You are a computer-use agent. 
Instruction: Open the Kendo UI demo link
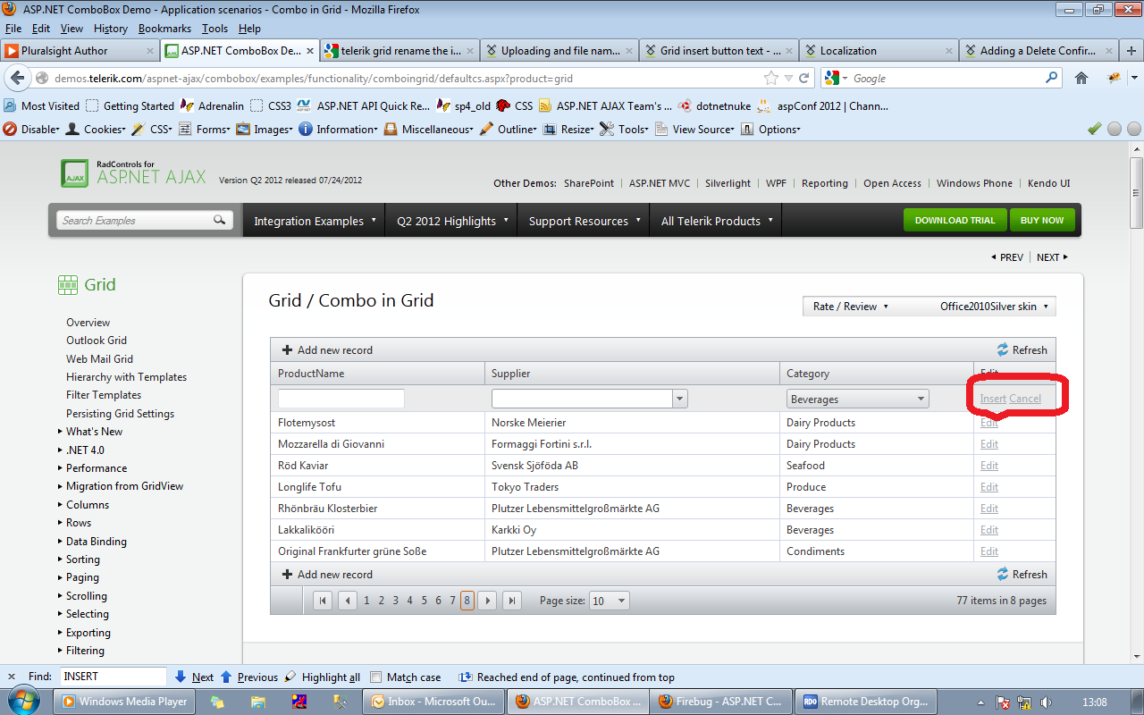click(x=1047, y=183)
